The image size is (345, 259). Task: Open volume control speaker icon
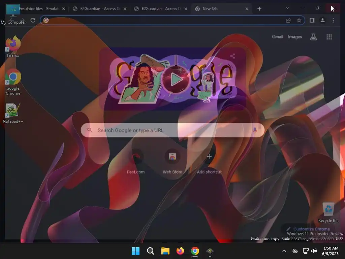(314, 251)
